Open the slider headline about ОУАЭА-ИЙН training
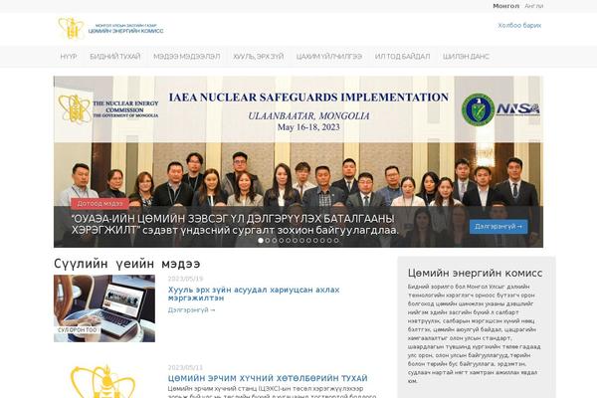Image resolution: width=597 pixels, height=398 pixels. pyautogui.click(x=235, y=224)
